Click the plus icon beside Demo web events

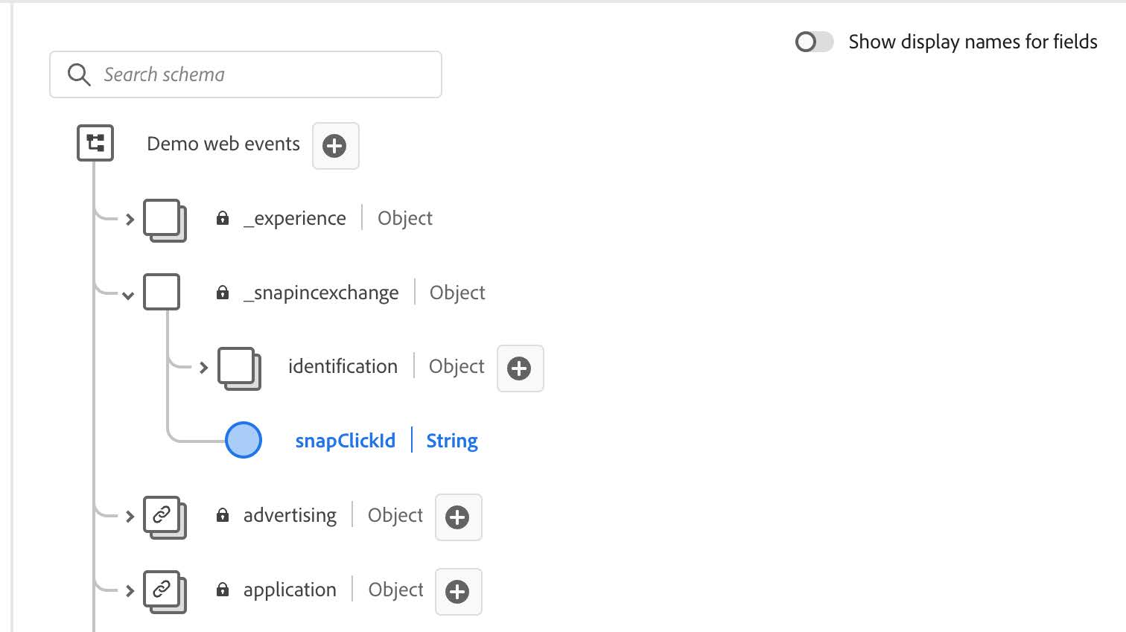(335, 146)
